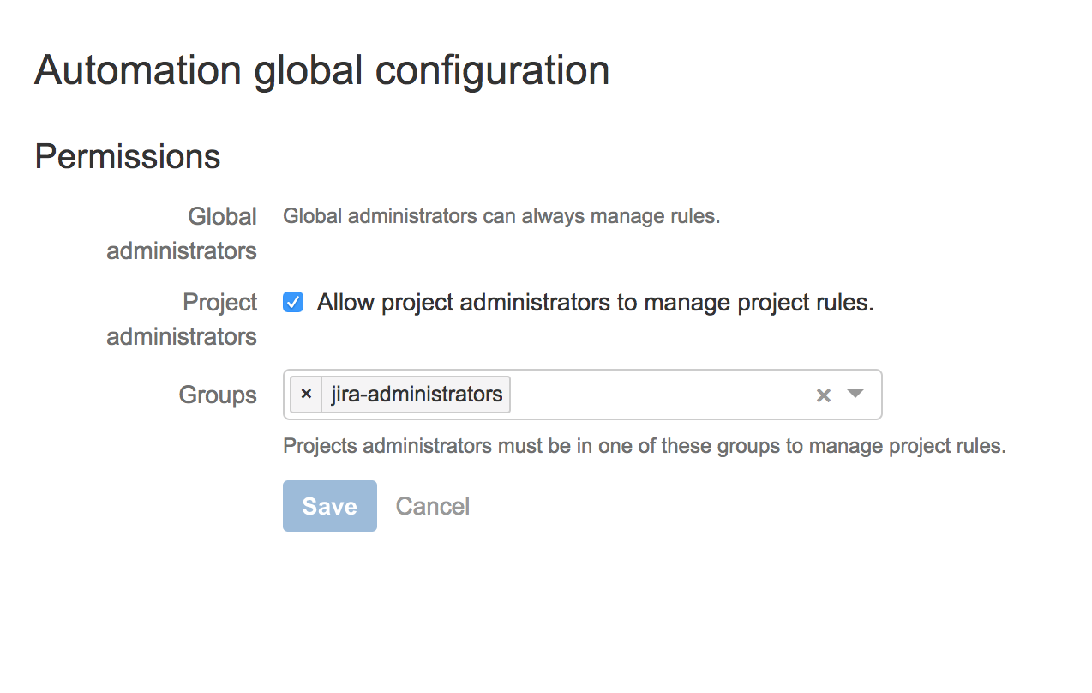
Task: Focus the Groups input field
Action: click(x=660, y=395)
